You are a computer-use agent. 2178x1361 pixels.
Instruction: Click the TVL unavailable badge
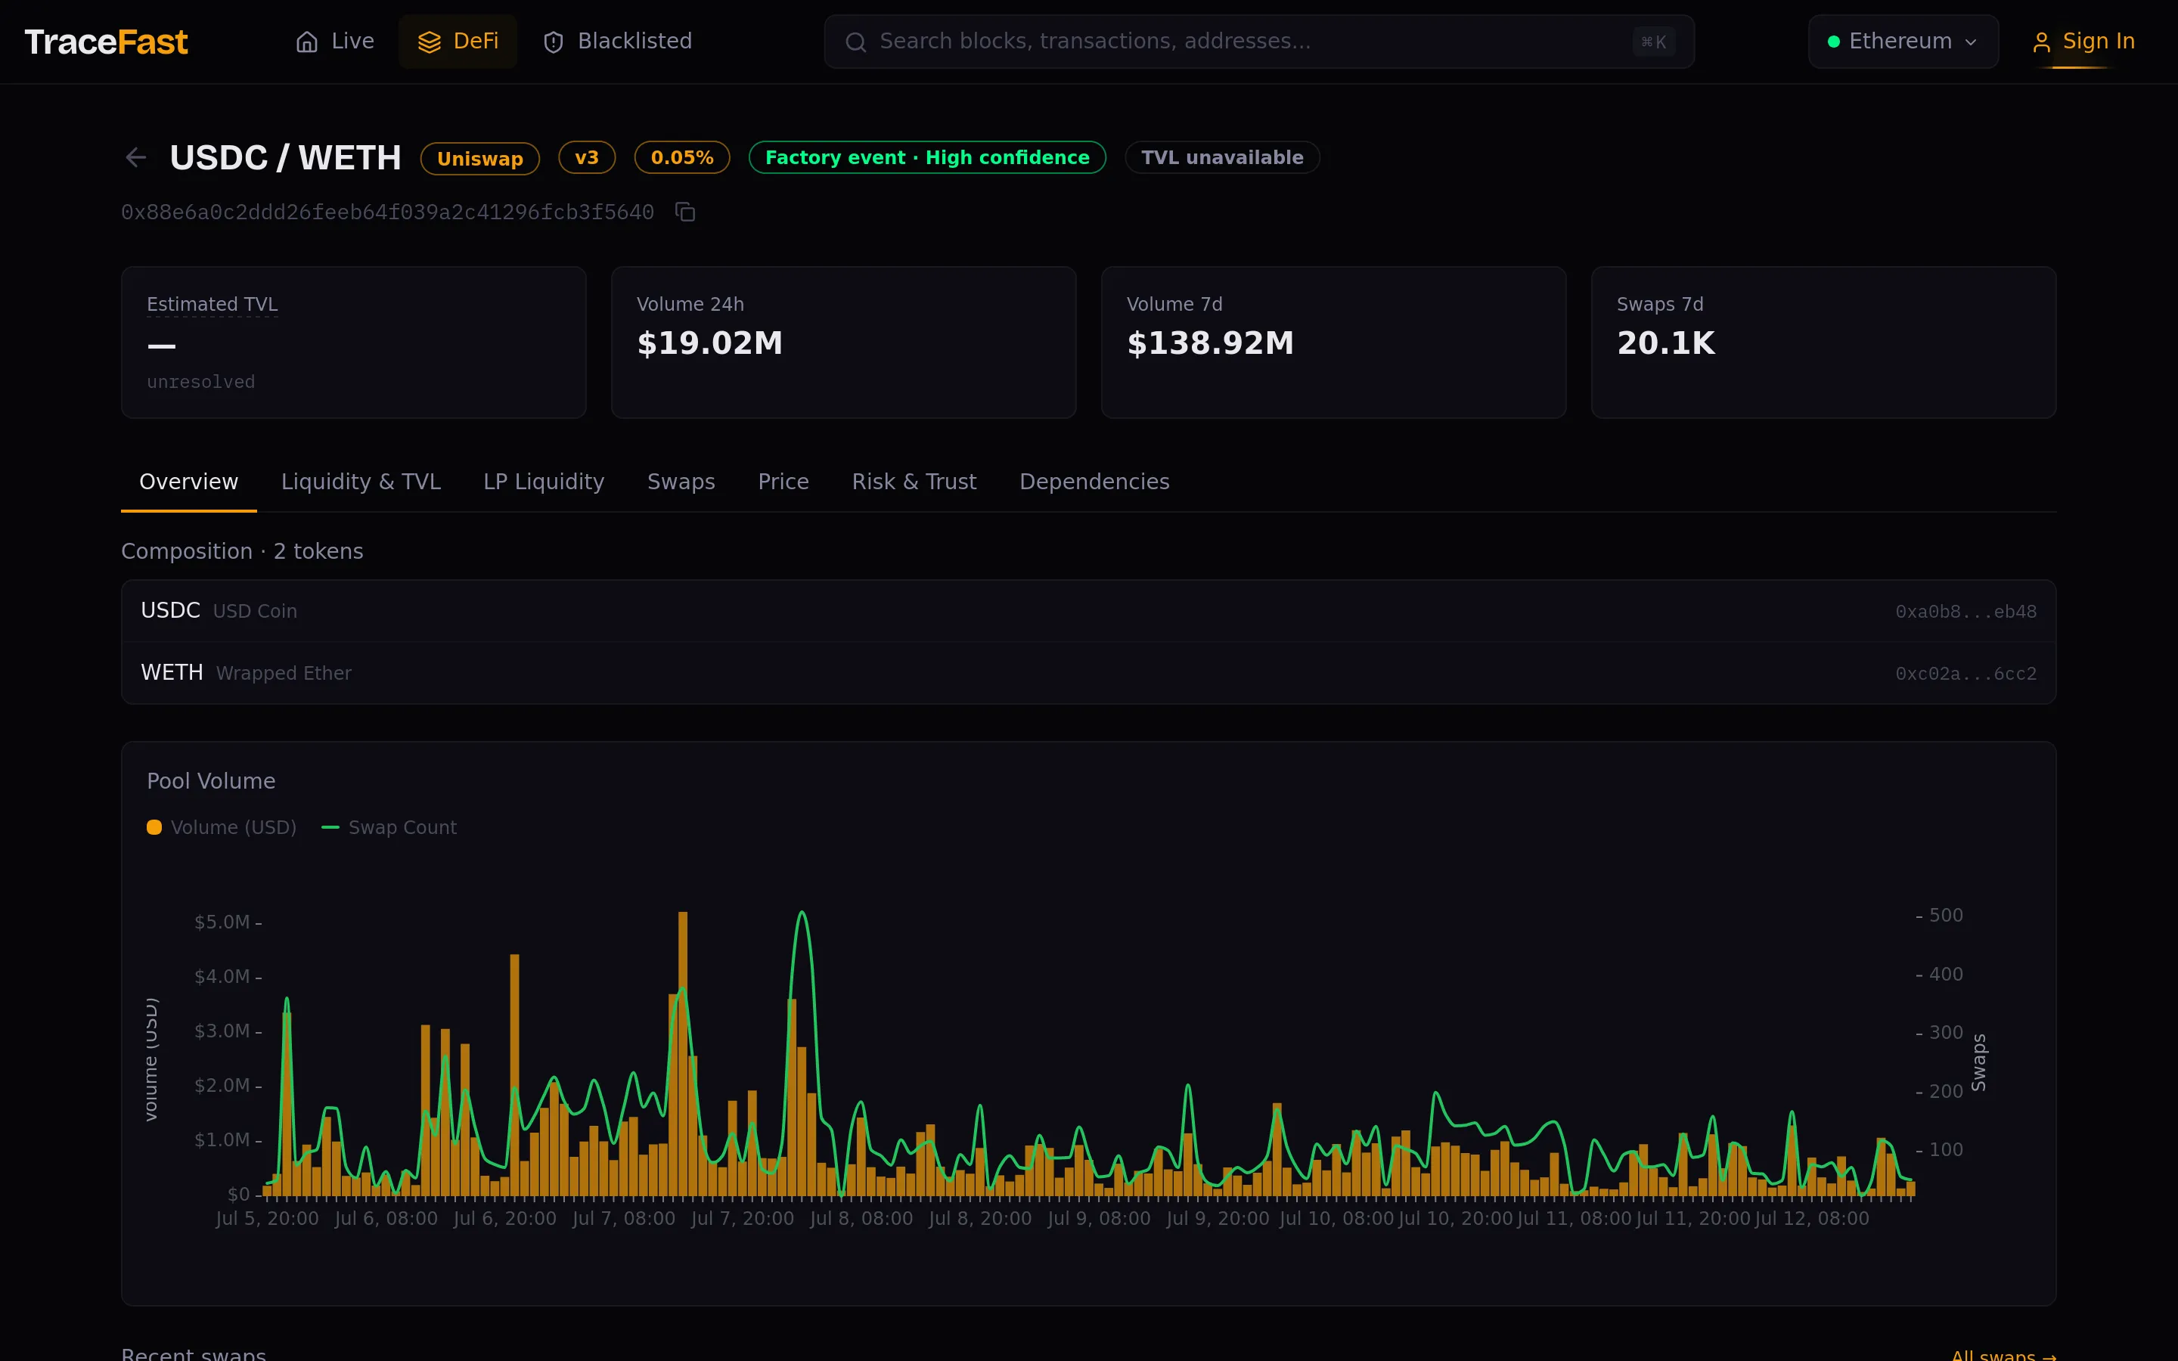1222,157
